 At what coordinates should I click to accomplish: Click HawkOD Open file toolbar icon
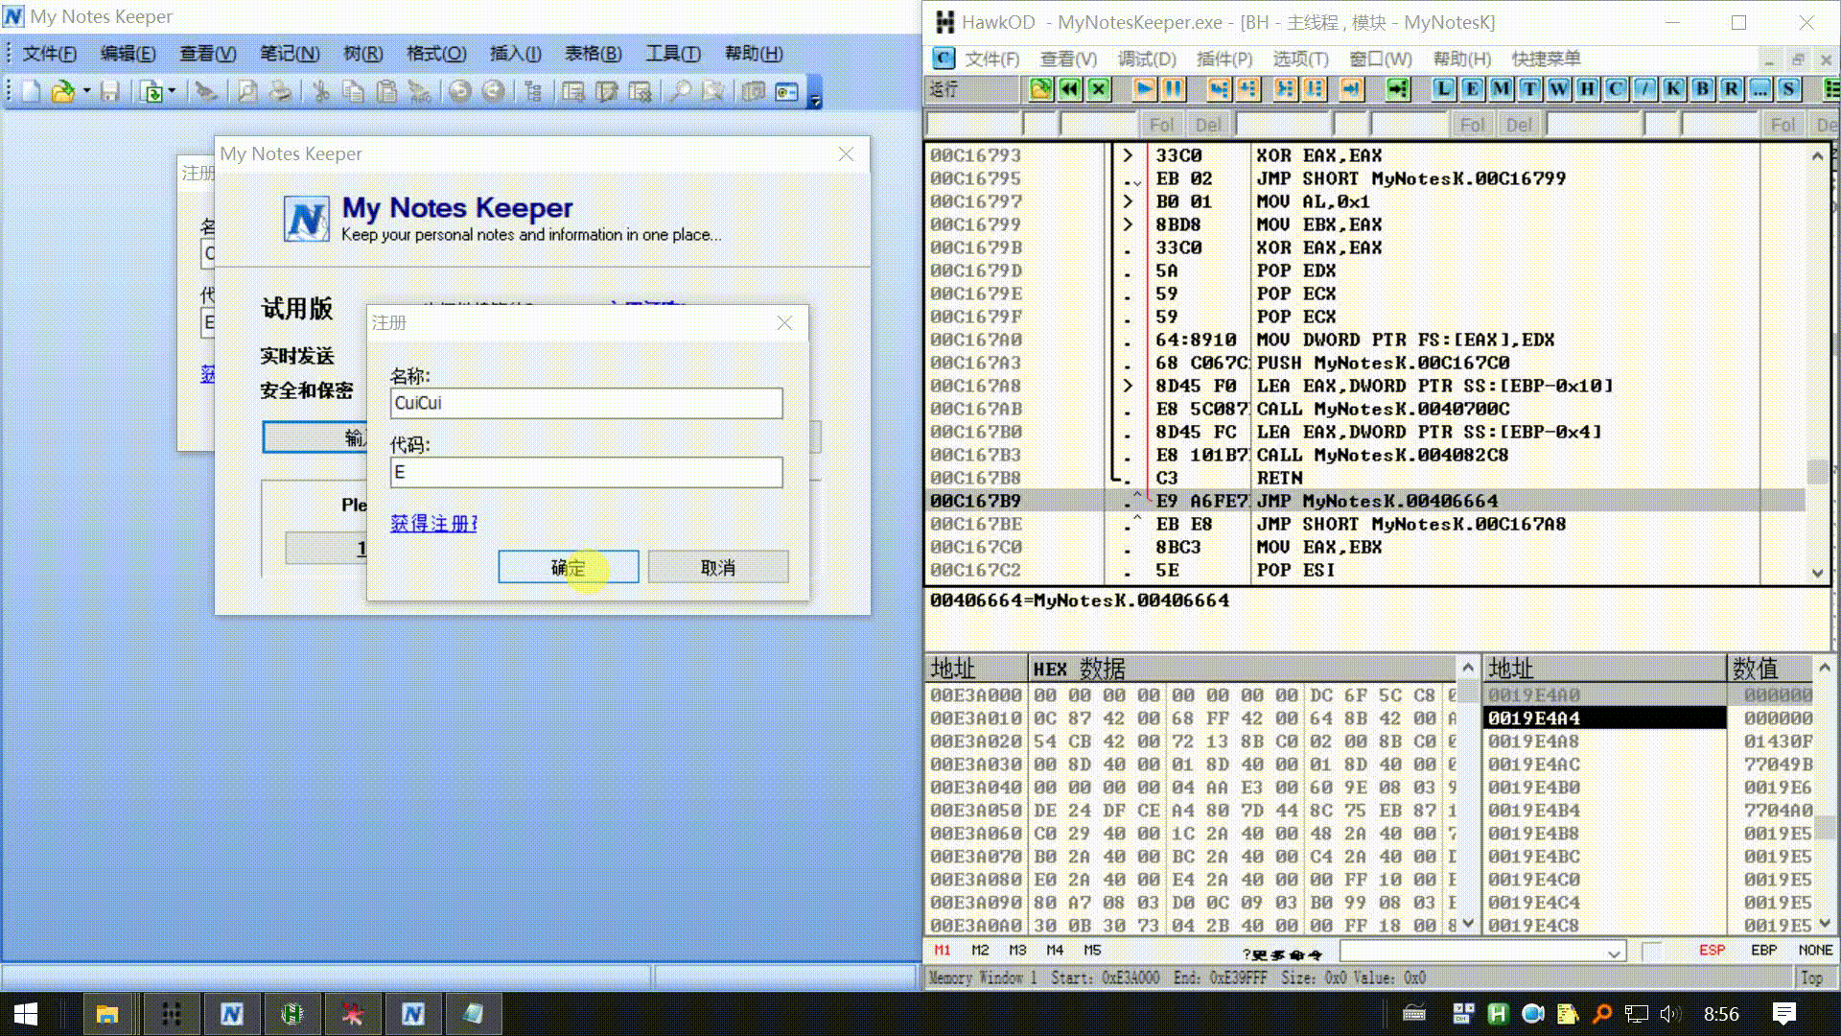pos(1040,89)
